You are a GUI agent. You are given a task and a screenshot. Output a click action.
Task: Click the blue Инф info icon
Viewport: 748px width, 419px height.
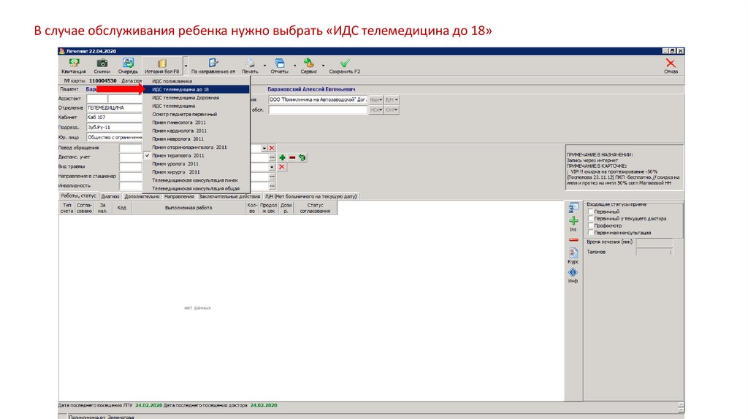coord(573,272)
